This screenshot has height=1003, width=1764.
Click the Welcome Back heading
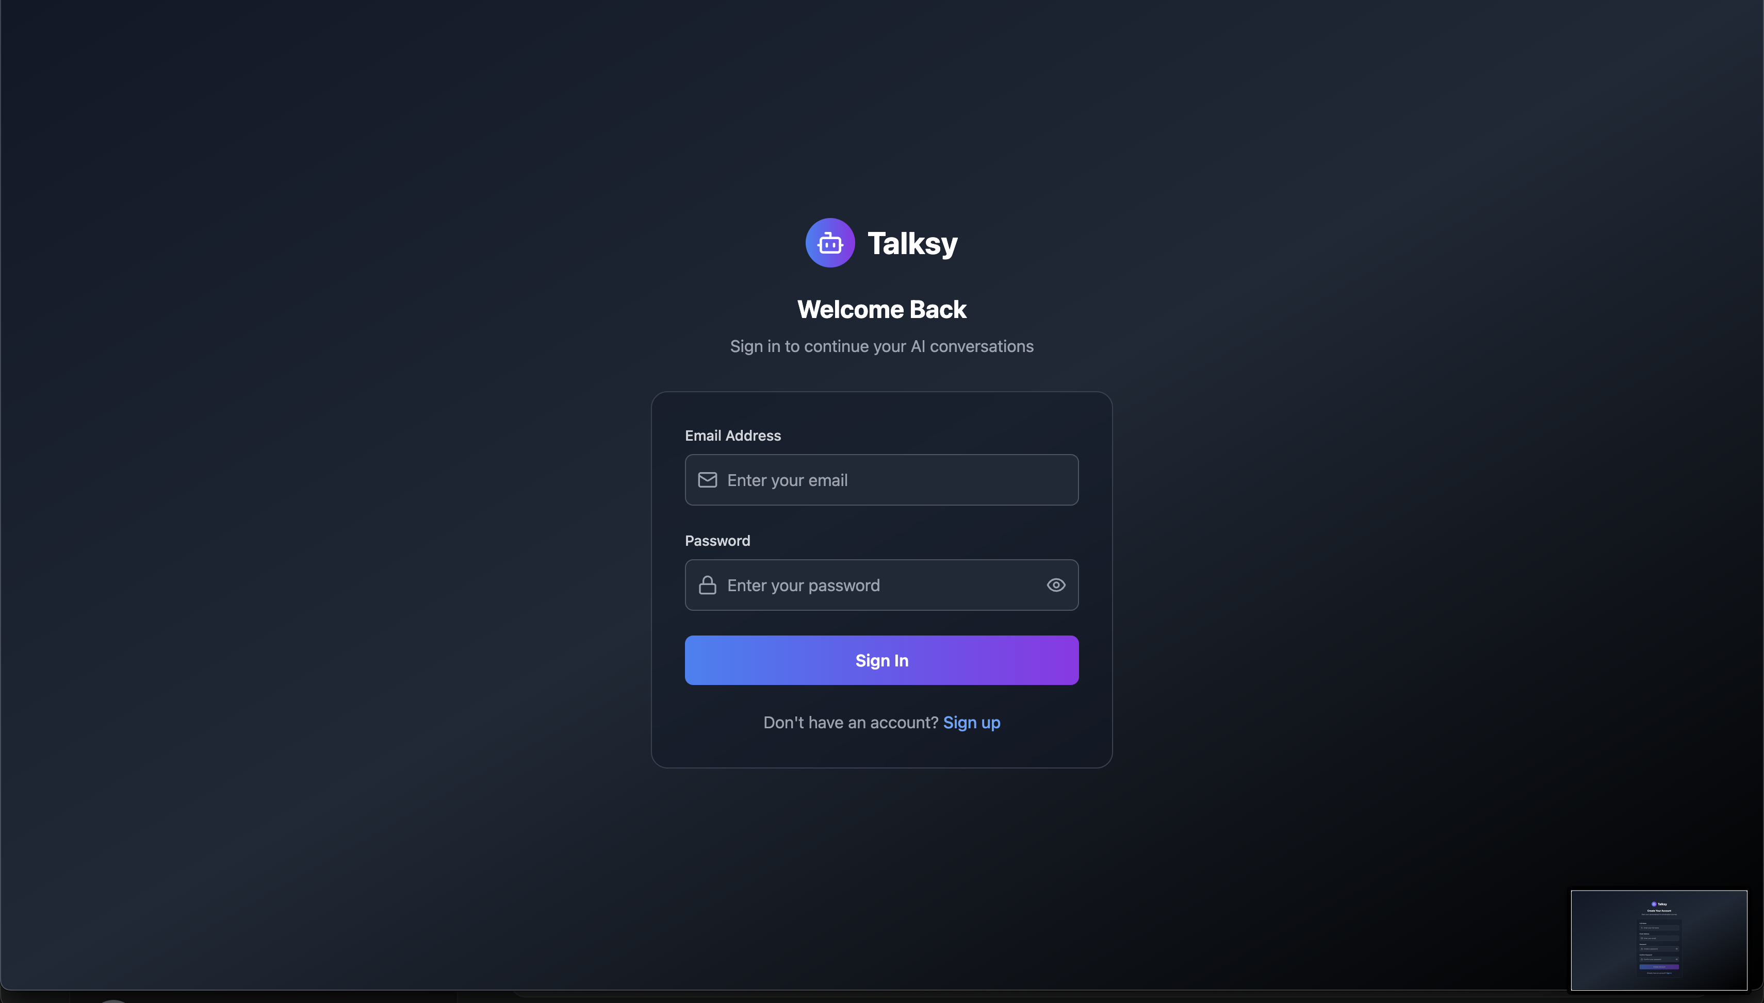pyautogui.click(x=881, y=309)
